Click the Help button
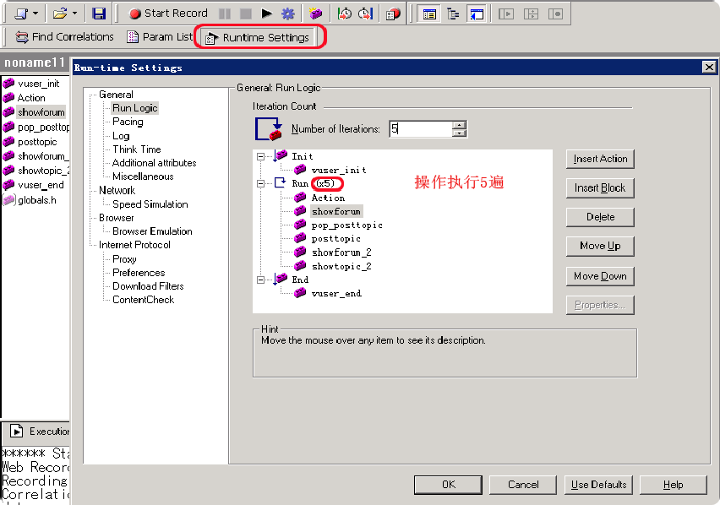This screenshot has width=720, height=505. (673, 485)
